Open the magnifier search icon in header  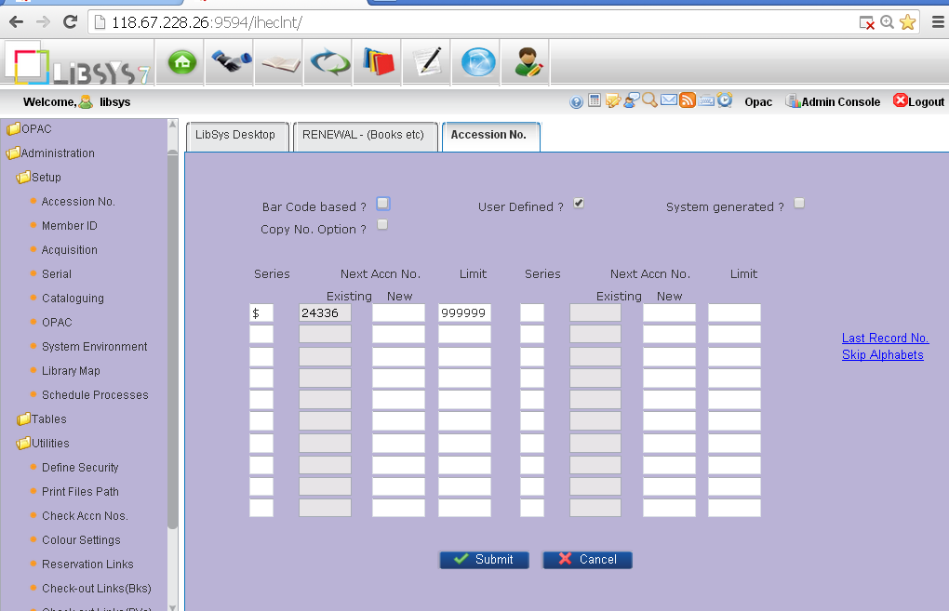650,101
